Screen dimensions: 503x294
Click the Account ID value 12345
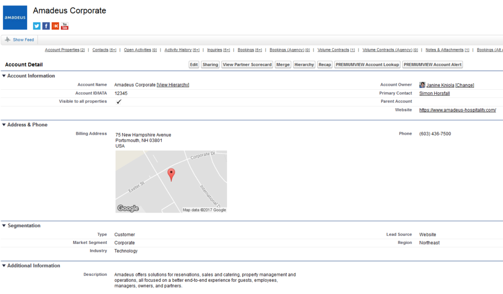click(x=121, y=94)
